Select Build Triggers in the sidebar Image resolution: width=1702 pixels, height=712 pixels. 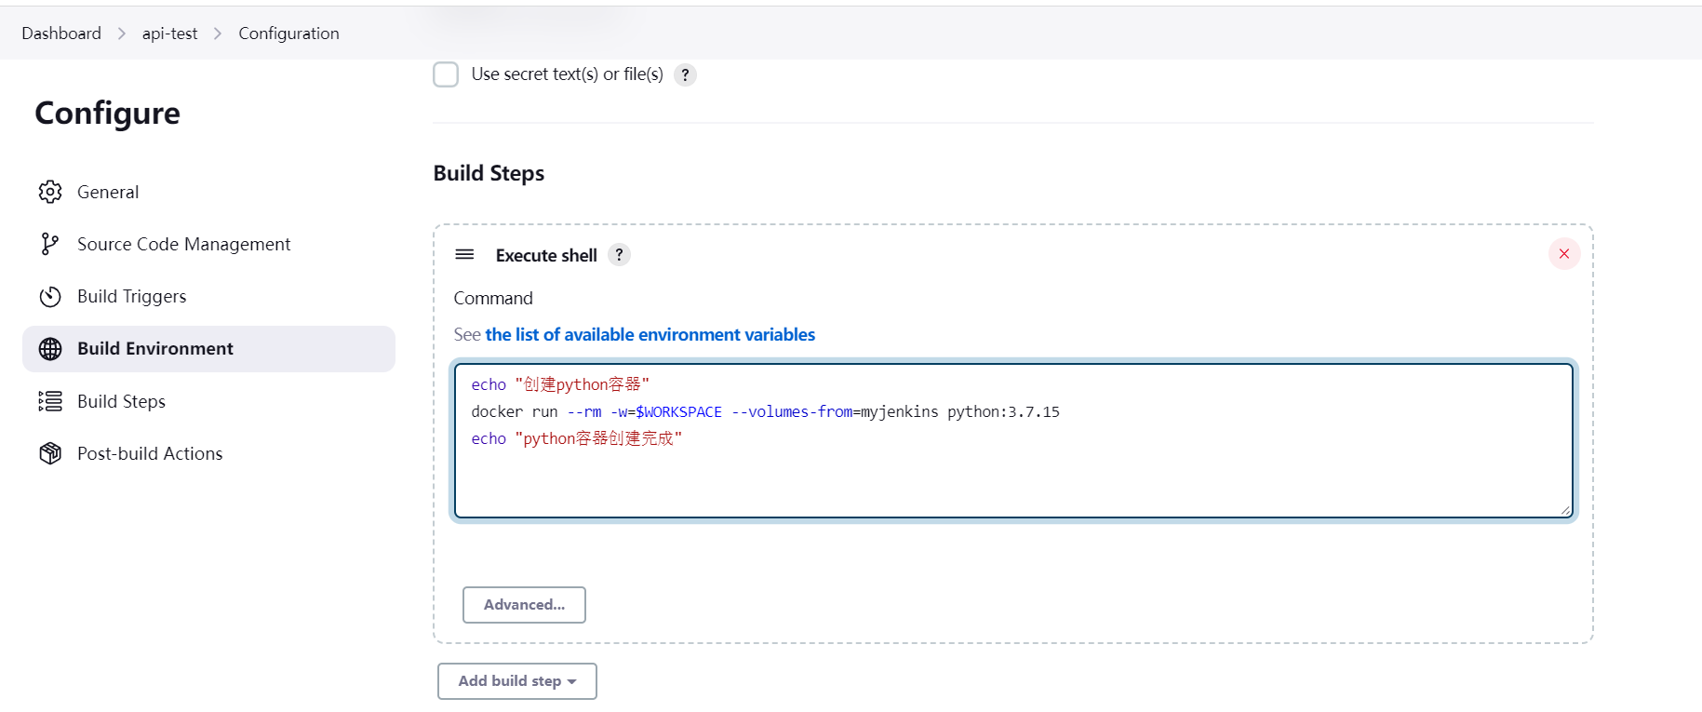click(x=131, y=297)
